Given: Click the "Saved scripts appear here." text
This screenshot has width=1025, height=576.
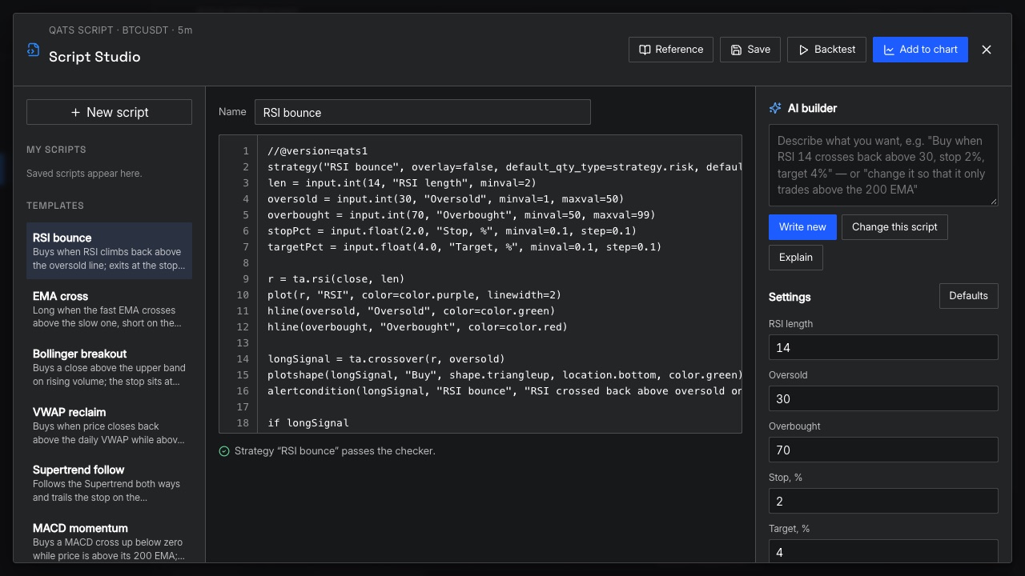Looking at the screenshot, I should (84, 174).
